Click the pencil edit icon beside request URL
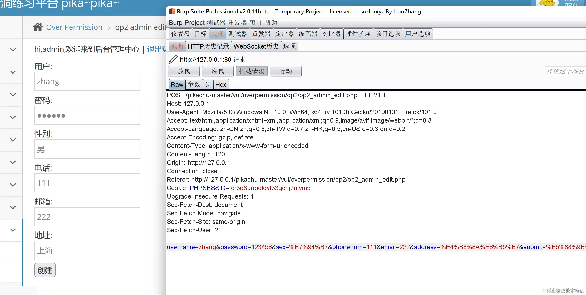586x295 pixels. tap(173, 60)
